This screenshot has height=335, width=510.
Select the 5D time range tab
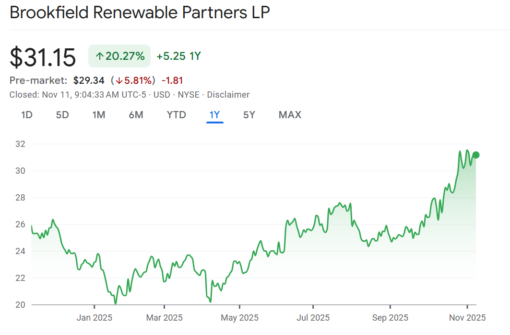62,115
